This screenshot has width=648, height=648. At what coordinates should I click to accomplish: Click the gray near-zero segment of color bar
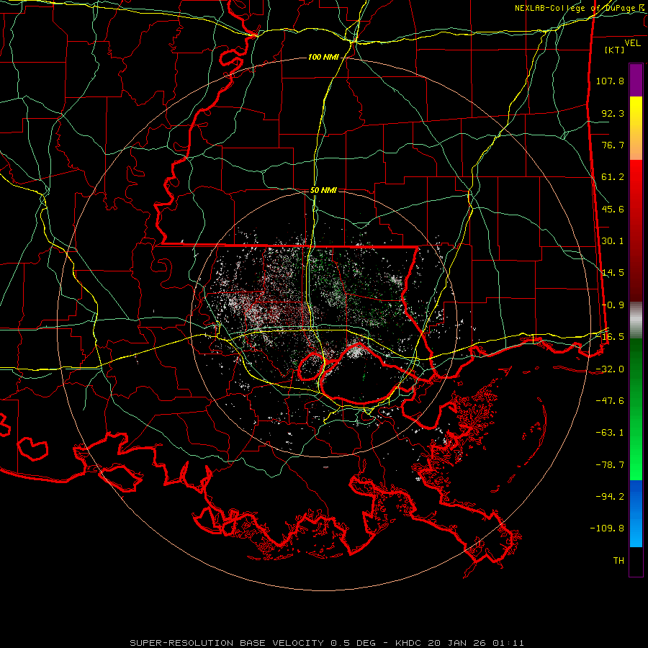pos(636,320)
